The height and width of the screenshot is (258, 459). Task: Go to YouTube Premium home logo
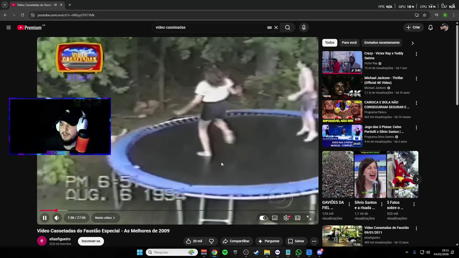pos(30,28)
